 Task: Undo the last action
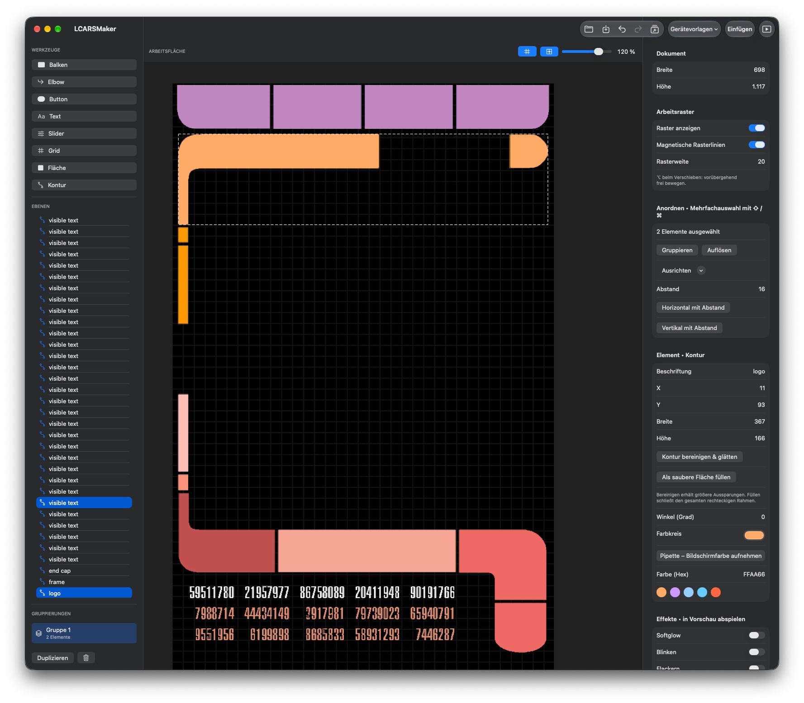(x=622, y=29)
